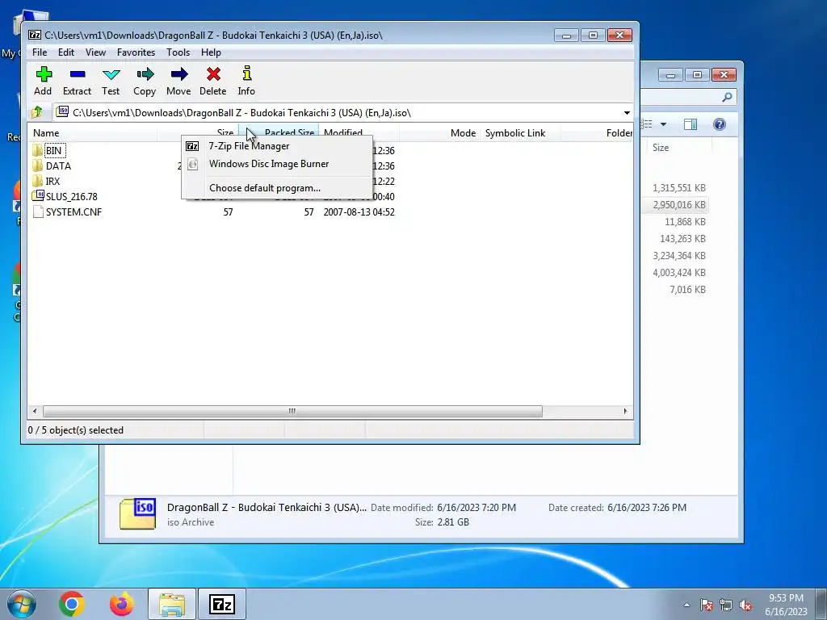The width and height of the screenshot is (827, 620).
Task: Click the horizontal scrollbar thumb
Action: point(292,411)
